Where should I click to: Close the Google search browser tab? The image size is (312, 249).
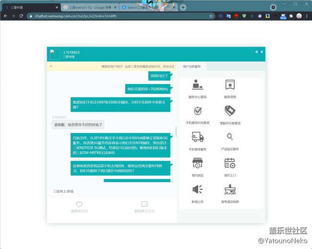(115, 7)
